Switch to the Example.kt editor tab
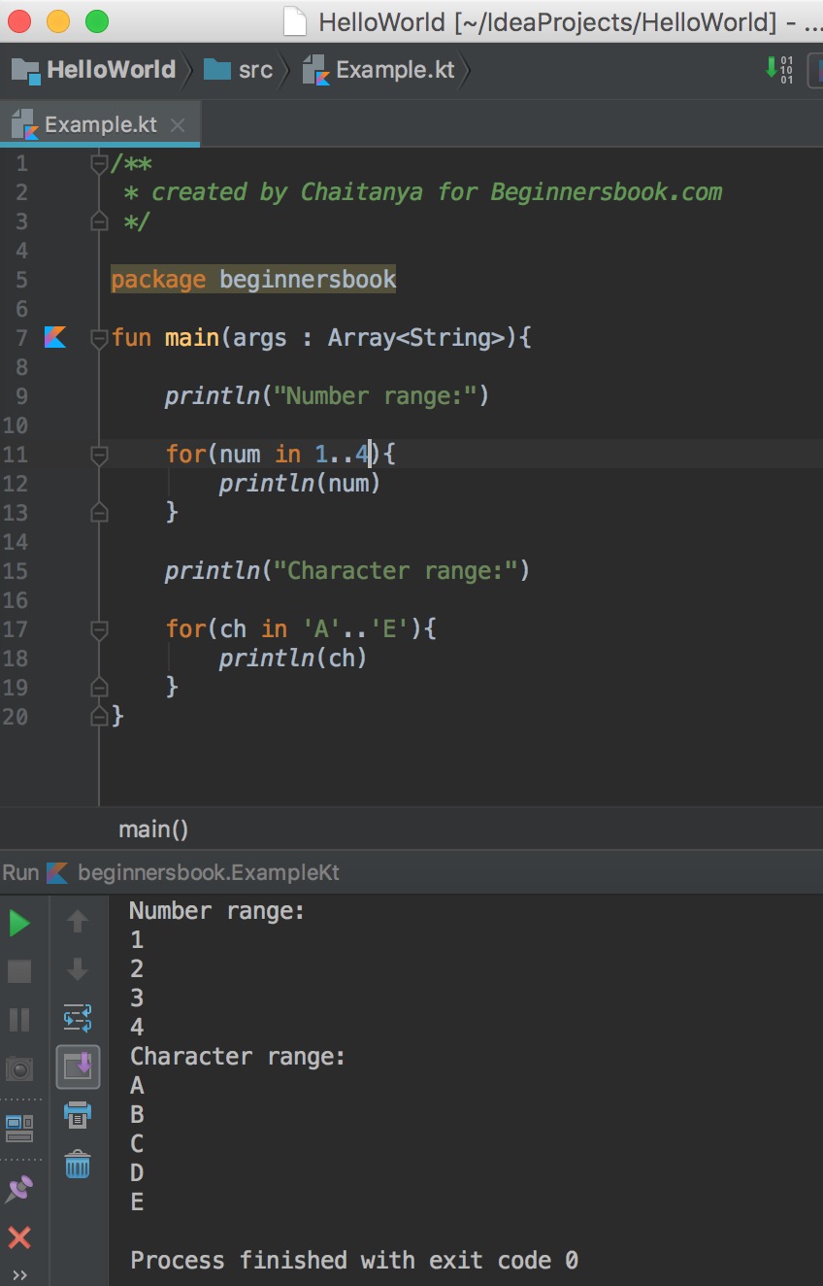 97,124
